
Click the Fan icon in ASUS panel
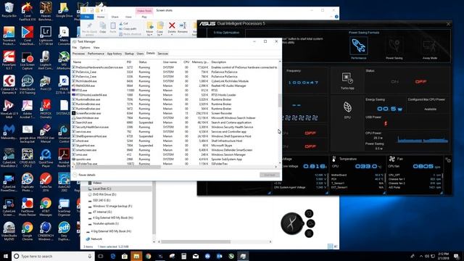point(392,159)
